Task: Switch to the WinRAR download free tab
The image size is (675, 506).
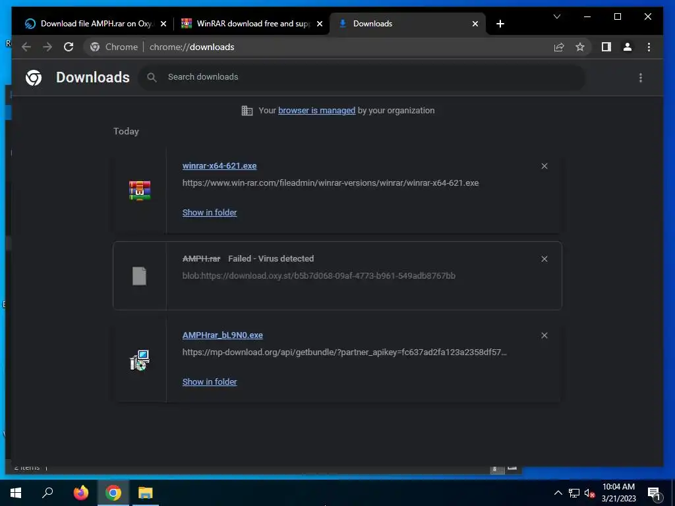Action: click(252, 24)
